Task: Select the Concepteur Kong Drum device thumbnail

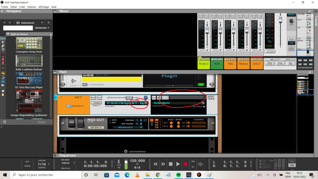Action: click(29, 43)
